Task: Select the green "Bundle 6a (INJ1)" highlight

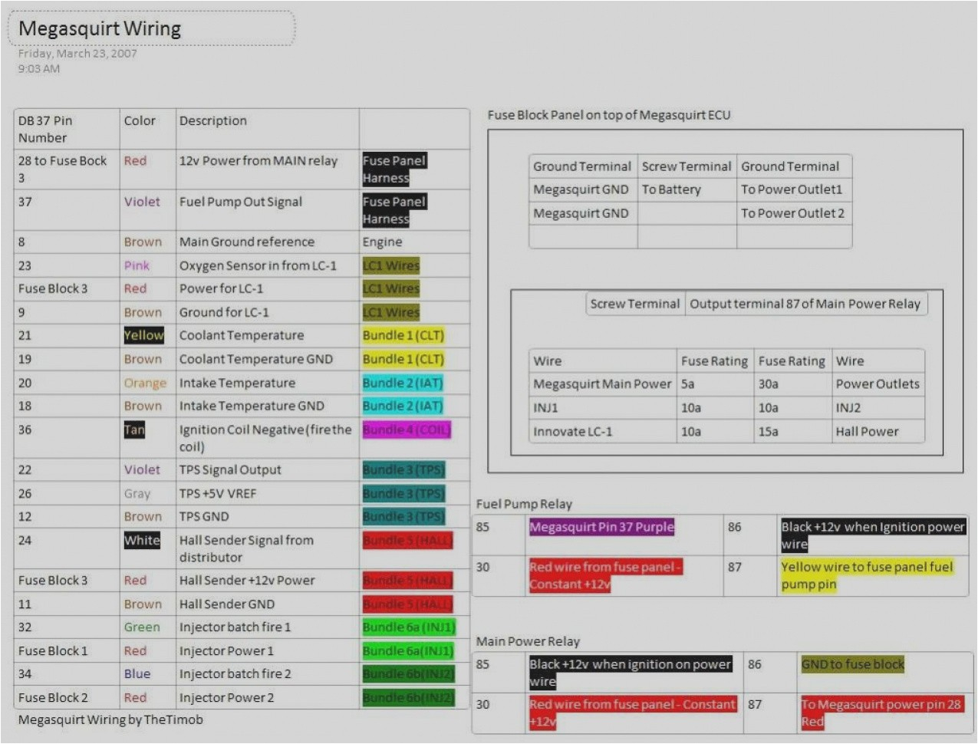Action: coord(408,627)
